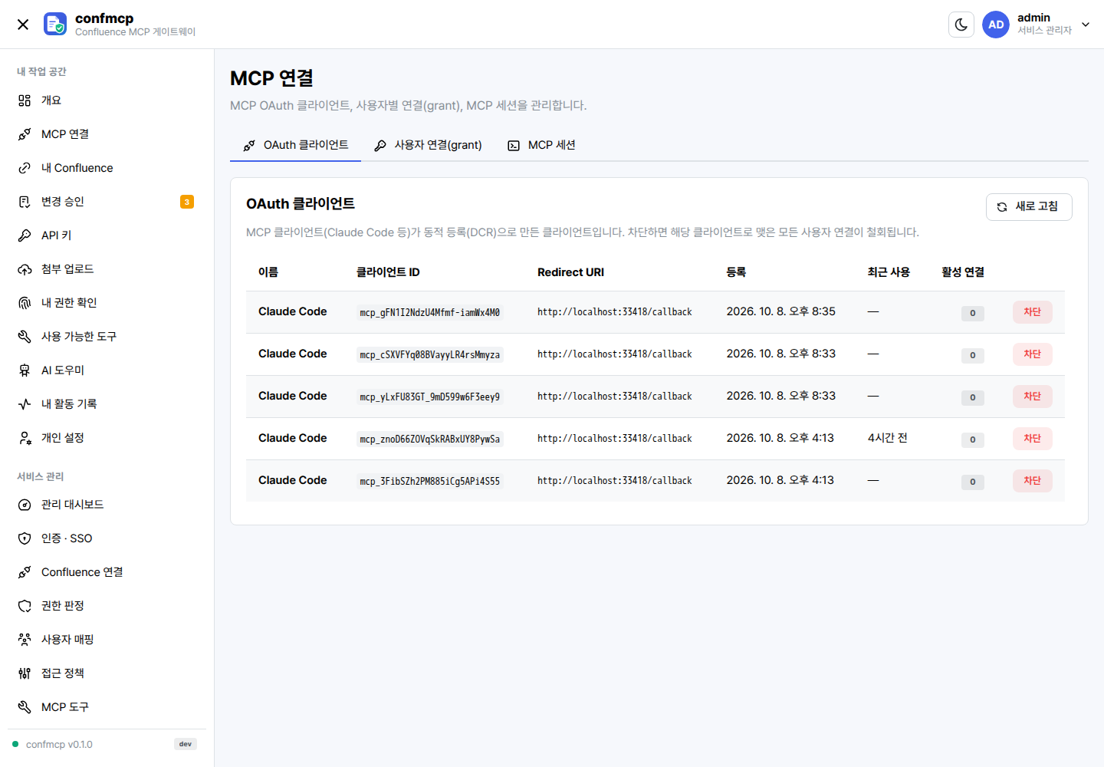The image size is (1104, 767).
Task: Open the admin user menu chevron
Action: click(x=1086, y=25)
